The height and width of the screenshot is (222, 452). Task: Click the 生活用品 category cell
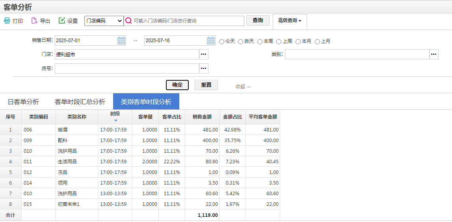point(77,162)
